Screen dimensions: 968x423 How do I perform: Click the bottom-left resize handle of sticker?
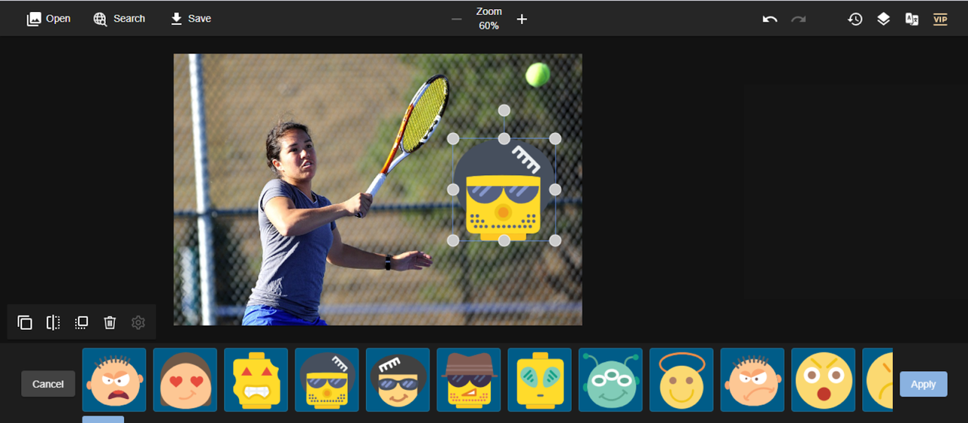(453, 240)
